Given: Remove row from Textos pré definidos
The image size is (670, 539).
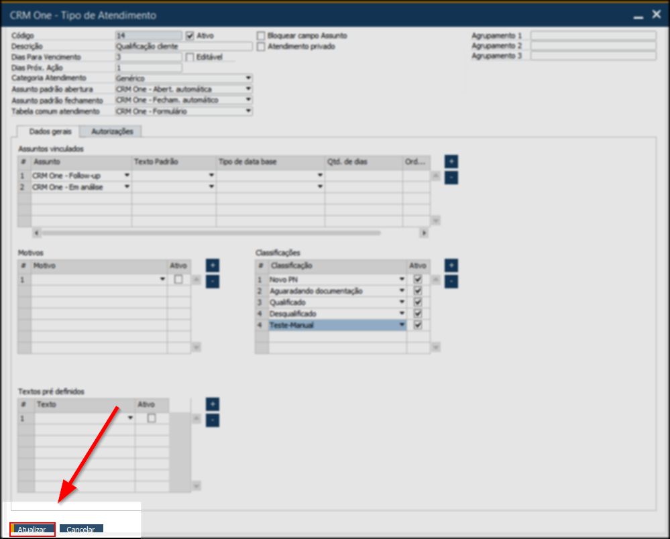Looking at the screenshot, I should [x=212, y=420].
